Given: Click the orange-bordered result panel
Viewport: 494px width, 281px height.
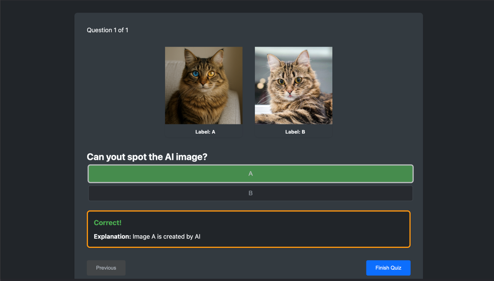Looking at the screenshot, I should pyautogui.click(x=249, y=228).
